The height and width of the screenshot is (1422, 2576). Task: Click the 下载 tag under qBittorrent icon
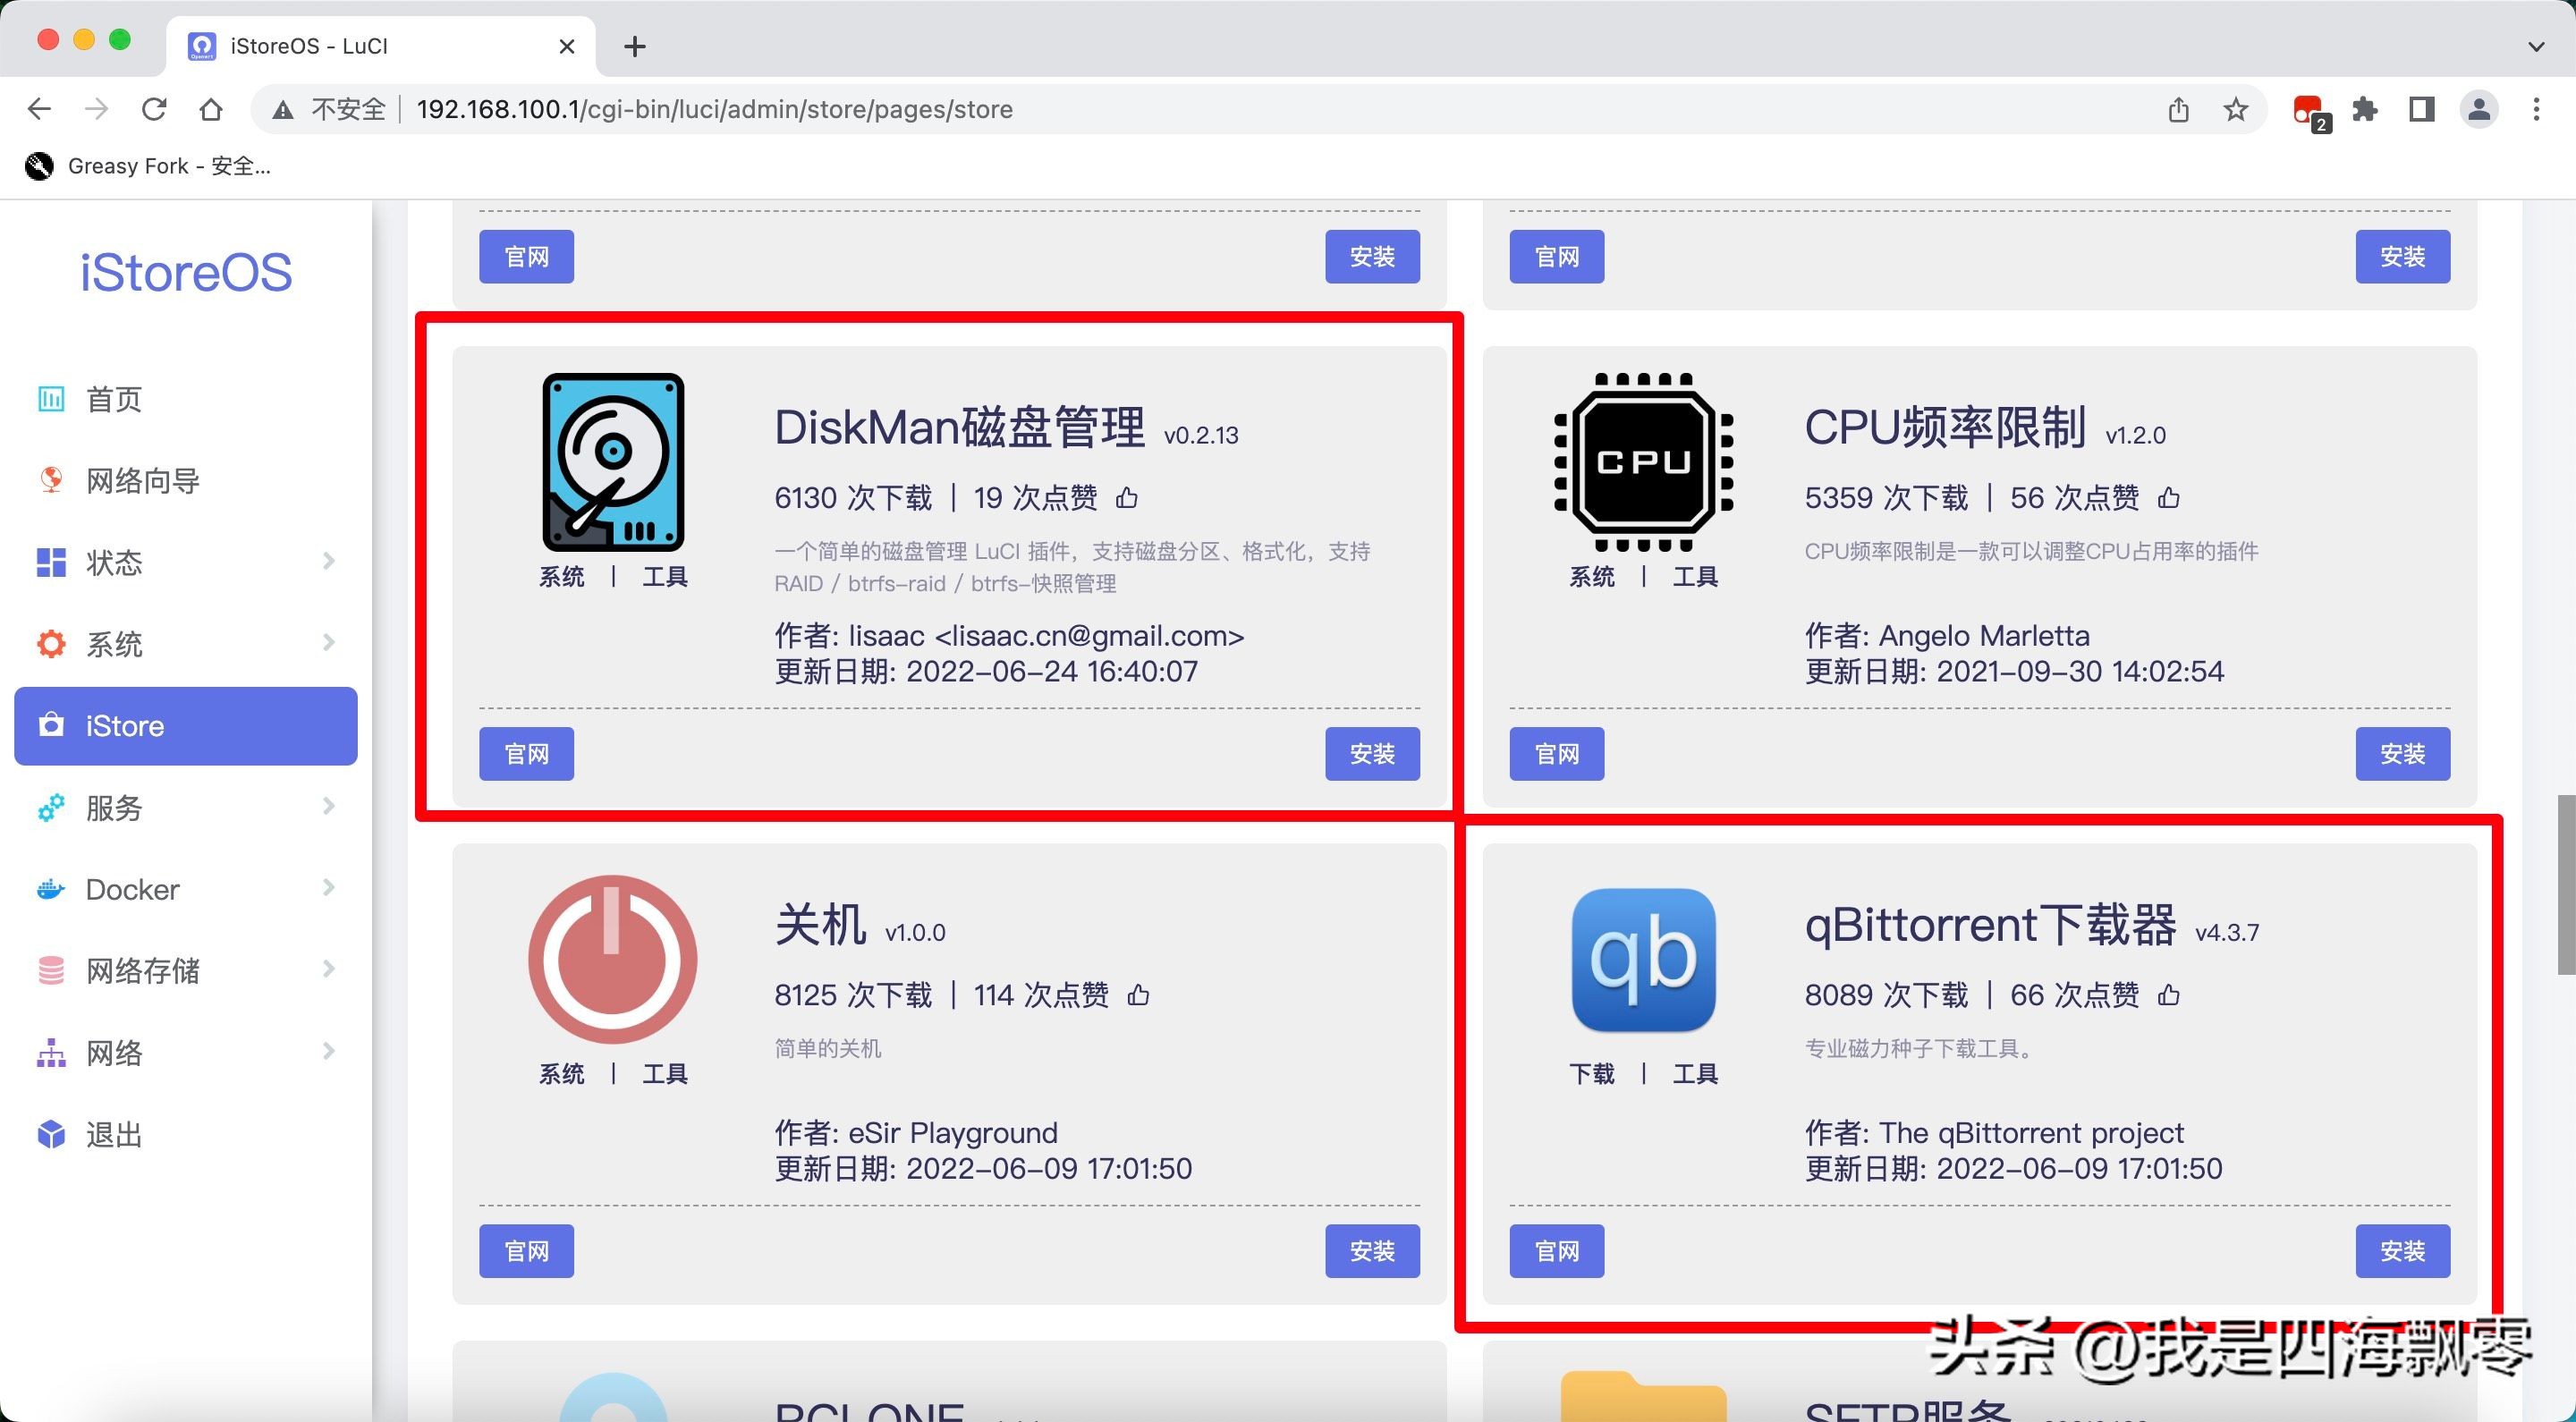click(x=1592, y=1074)
